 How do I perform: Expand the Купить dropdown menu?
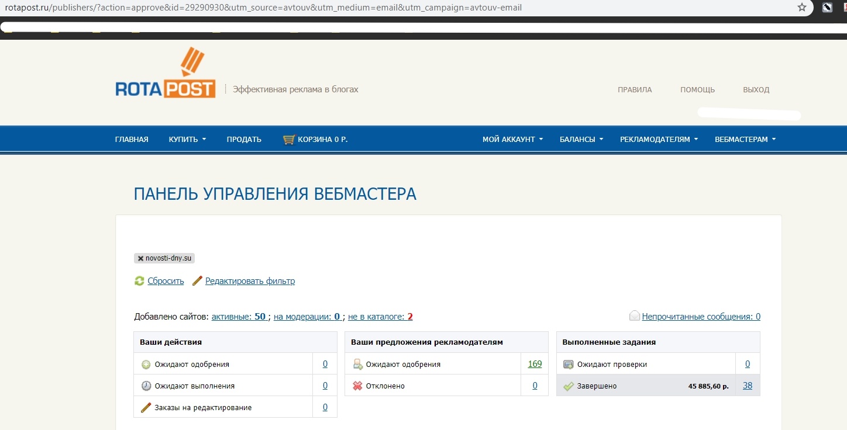(187, 140)
